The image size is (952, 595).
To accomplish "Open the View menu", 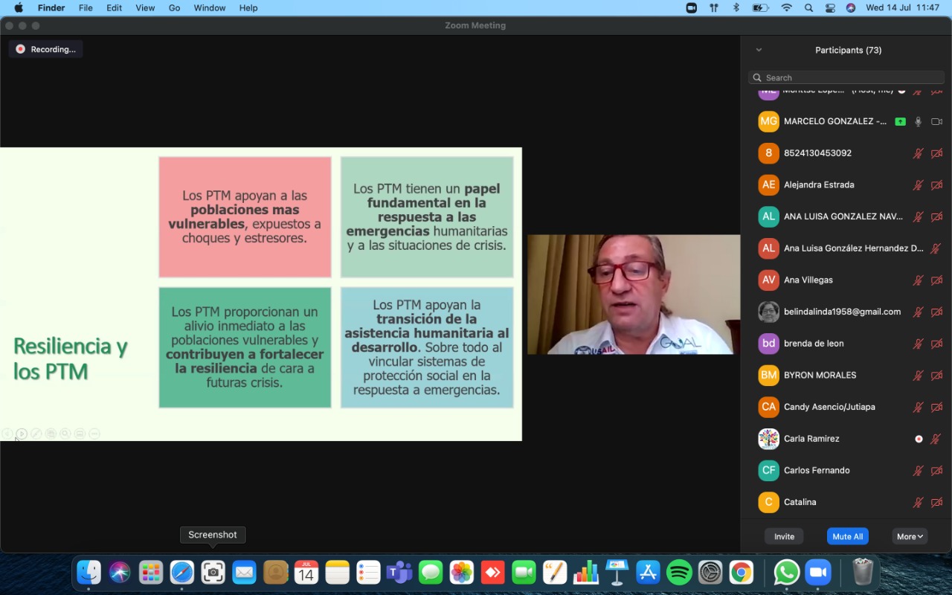I will [145, 8].
